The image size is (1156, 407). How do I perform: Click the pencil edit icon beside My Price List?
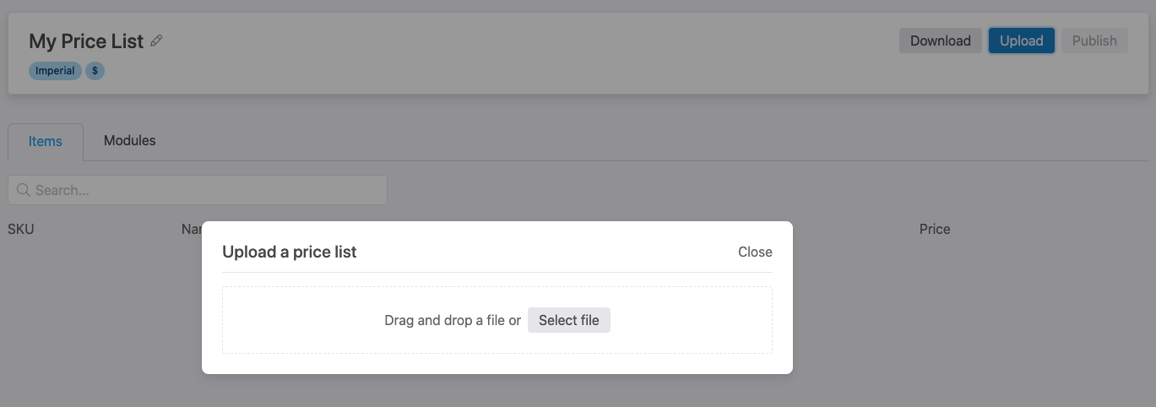click(x=156, y=41)
